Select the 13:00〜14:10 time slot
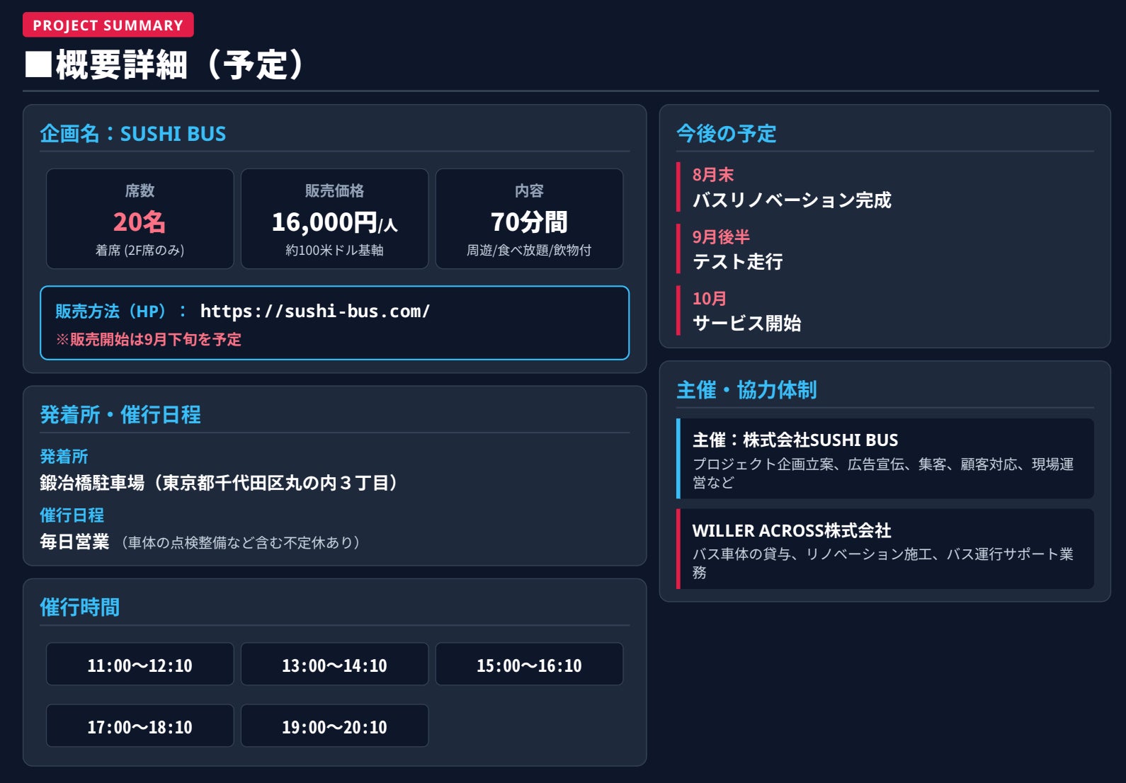Image resolution: width=1126 pixels, height=783 pixels. click(334, 664)
